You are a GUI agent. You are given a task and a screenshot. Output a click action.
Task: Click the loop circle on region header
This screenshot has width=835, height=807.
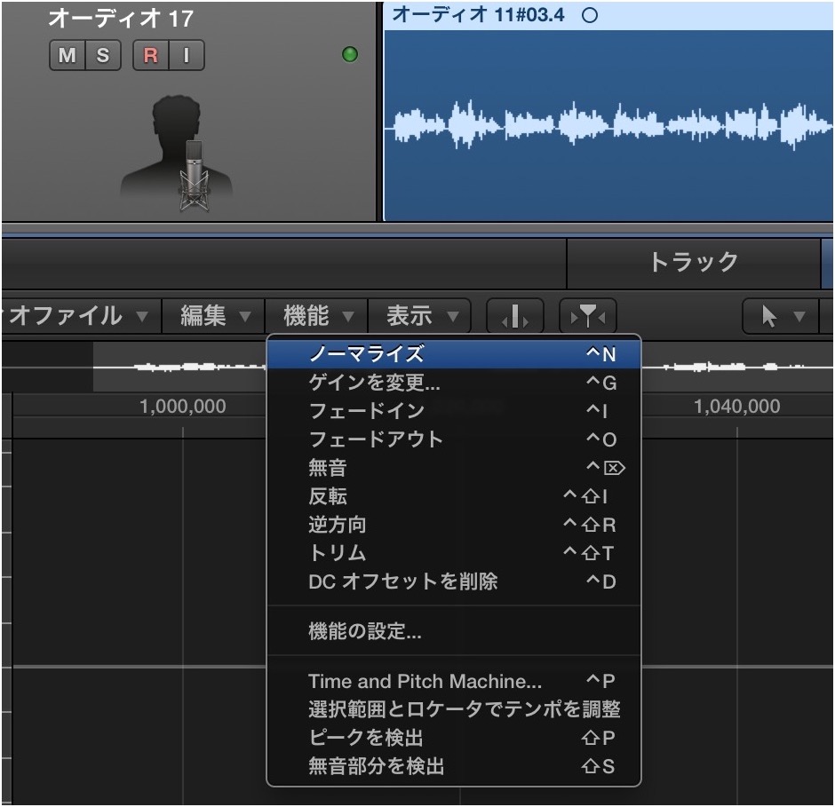(x=590, y=15)
